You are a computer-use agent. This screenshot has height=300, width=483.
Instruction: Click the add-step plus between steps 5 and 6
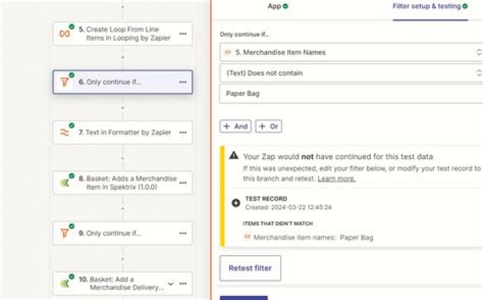point(123,58)
